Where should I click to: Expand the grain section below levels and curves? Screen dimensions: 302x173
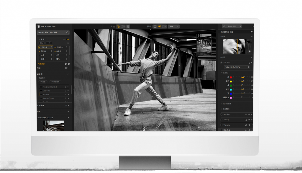(x=222, y=109)
